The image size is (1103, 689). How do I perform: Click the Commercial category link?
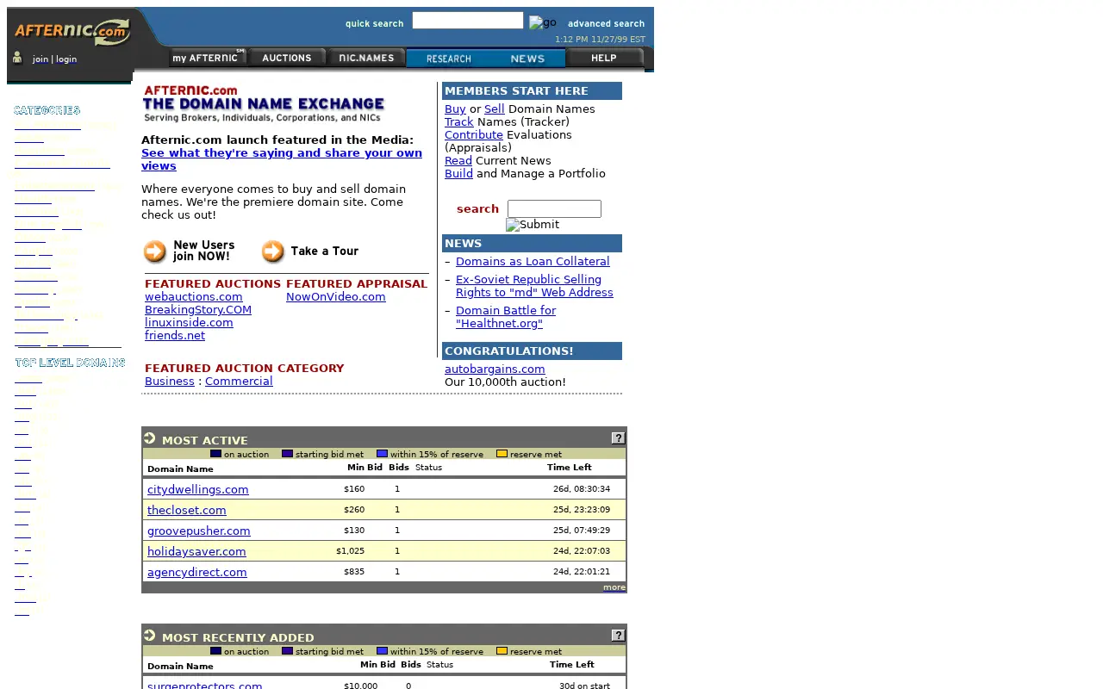click(x=239, y=381)
